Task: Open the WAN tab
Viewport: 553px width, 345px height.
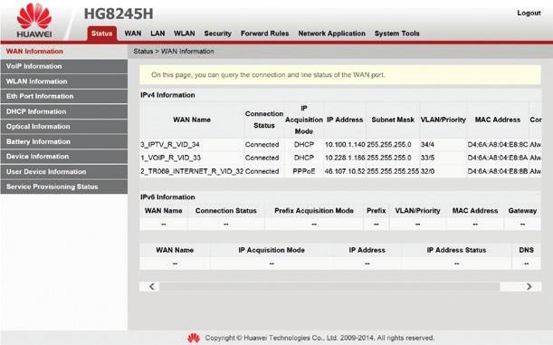Action: 133,34
